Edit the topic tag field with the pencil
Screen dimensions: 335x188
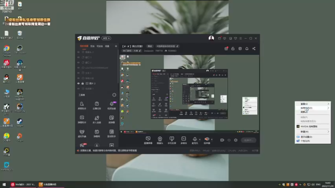point(167,46)
